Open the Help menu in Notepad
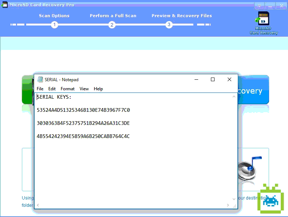Screen dimensions: 288x217 tap(98, 89)
